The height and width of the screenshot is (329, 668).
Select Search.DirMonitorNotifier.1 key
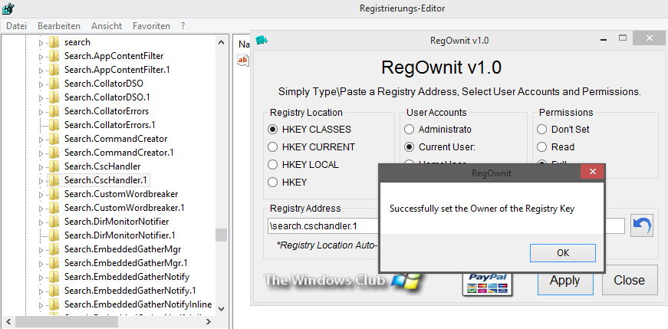pos(120,235)
